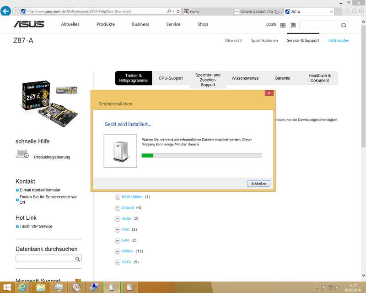366x293 pixels.
Task: Click the volume speaker tray icon
Action: [x=338, y=288]
